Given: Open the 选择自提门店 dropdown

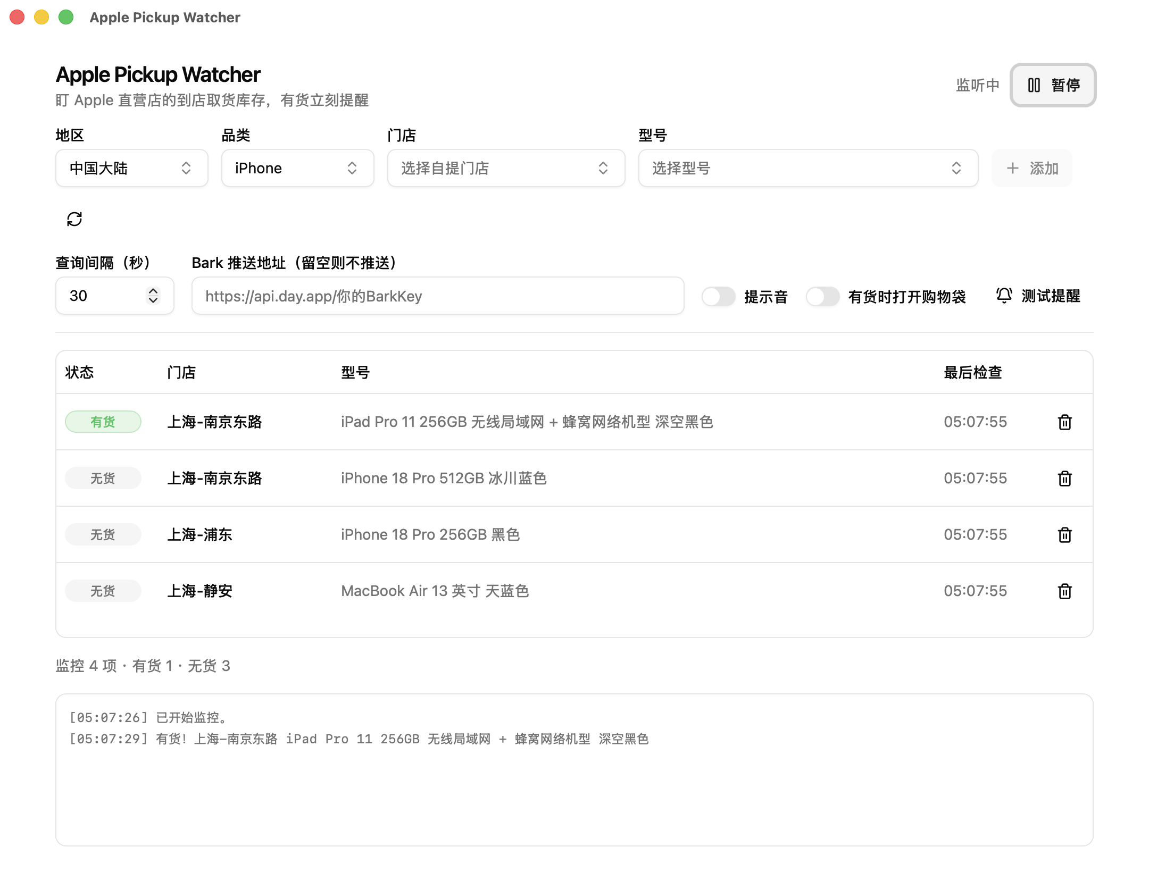Looking at the screenshot, I should pos(506,168).
